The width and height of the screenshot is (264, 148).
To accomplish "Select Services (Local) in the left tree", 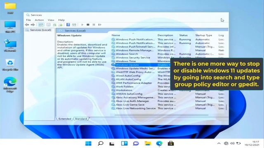I will coord(40,30).
